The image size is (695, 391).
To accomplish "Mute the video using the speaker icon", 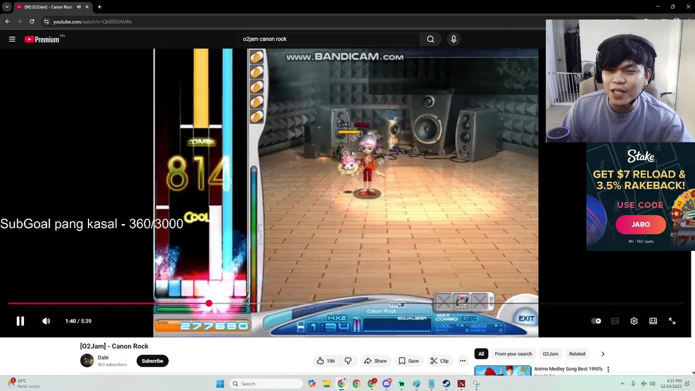I will 46,321.
